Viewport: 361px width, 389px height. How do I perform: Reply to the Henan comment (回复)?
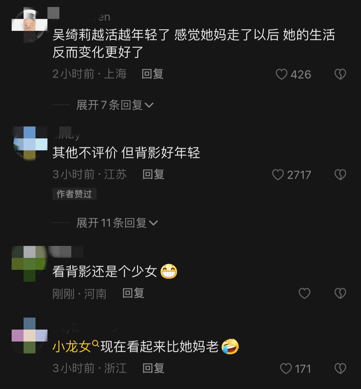tap(133, 293)
